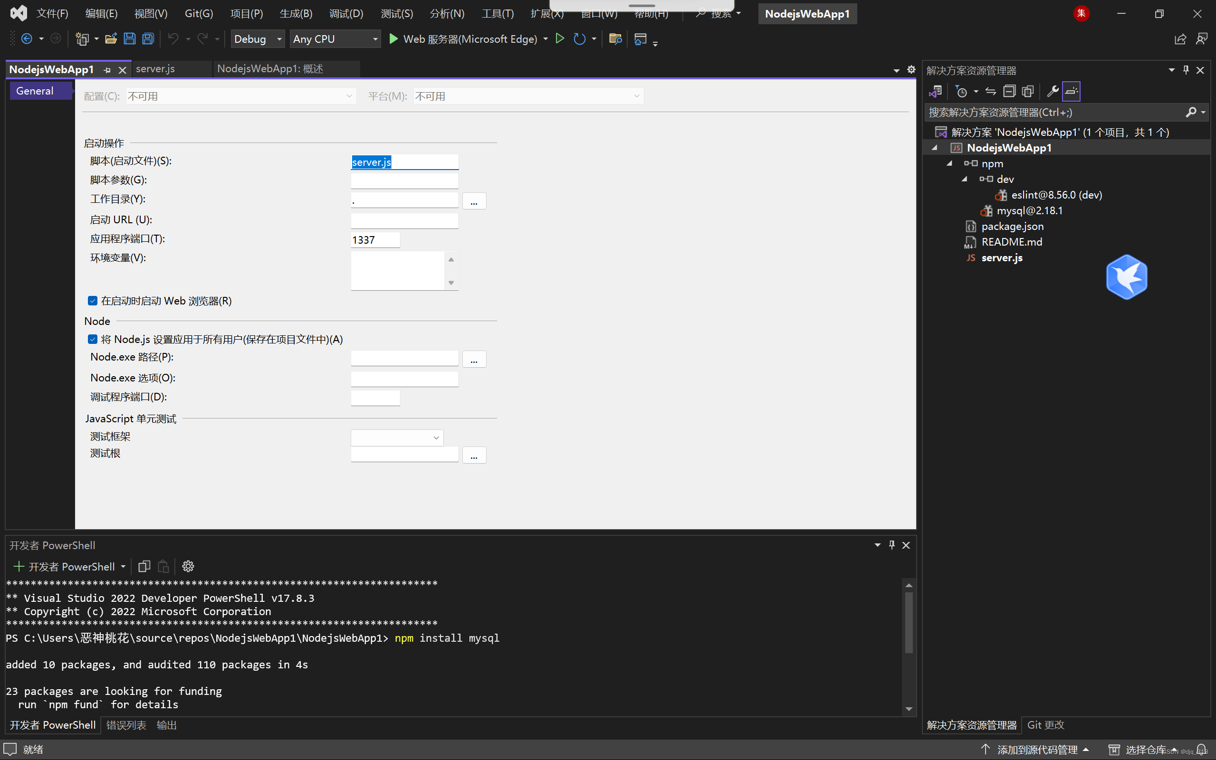This screenshot has width=1216, height=760.
Task: Switch to the server.js editor tab
Action: [155, 69]
